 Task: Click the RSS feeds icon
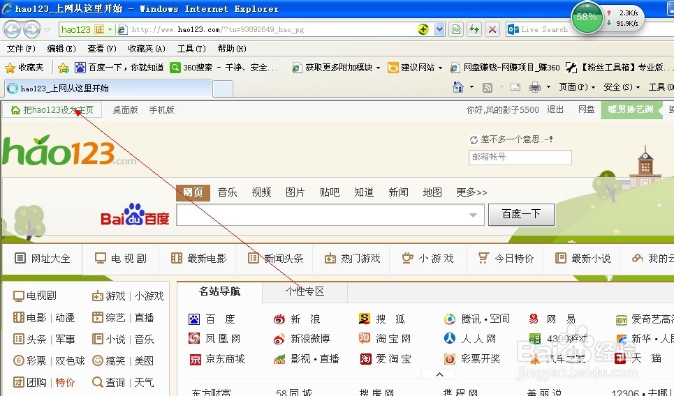click(488, 88)
